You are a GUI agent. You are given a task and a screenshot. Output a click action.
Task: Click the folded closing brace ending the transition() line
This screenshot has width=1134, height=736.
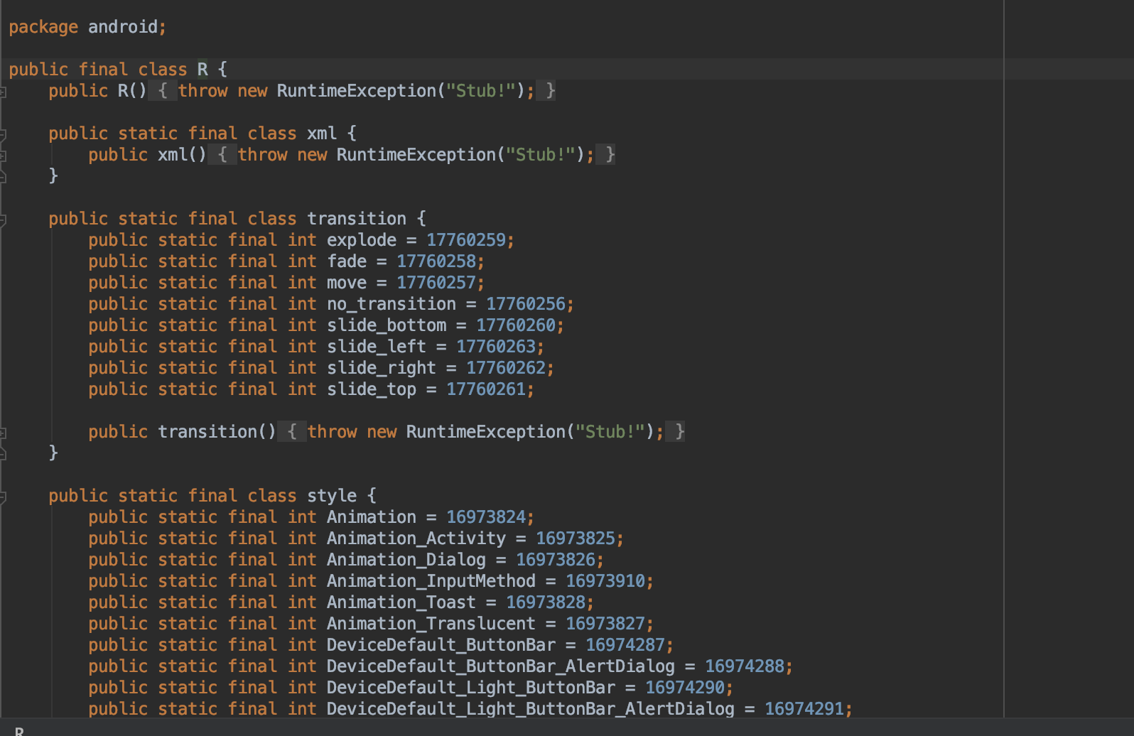(x=676, y=432)
